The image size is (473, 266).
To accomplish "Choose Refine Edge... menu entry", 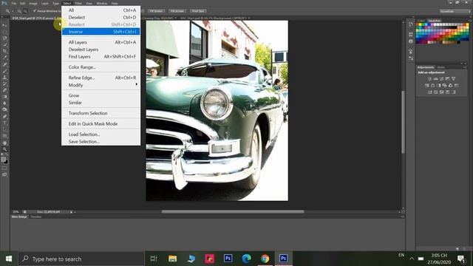I will 101,78.
